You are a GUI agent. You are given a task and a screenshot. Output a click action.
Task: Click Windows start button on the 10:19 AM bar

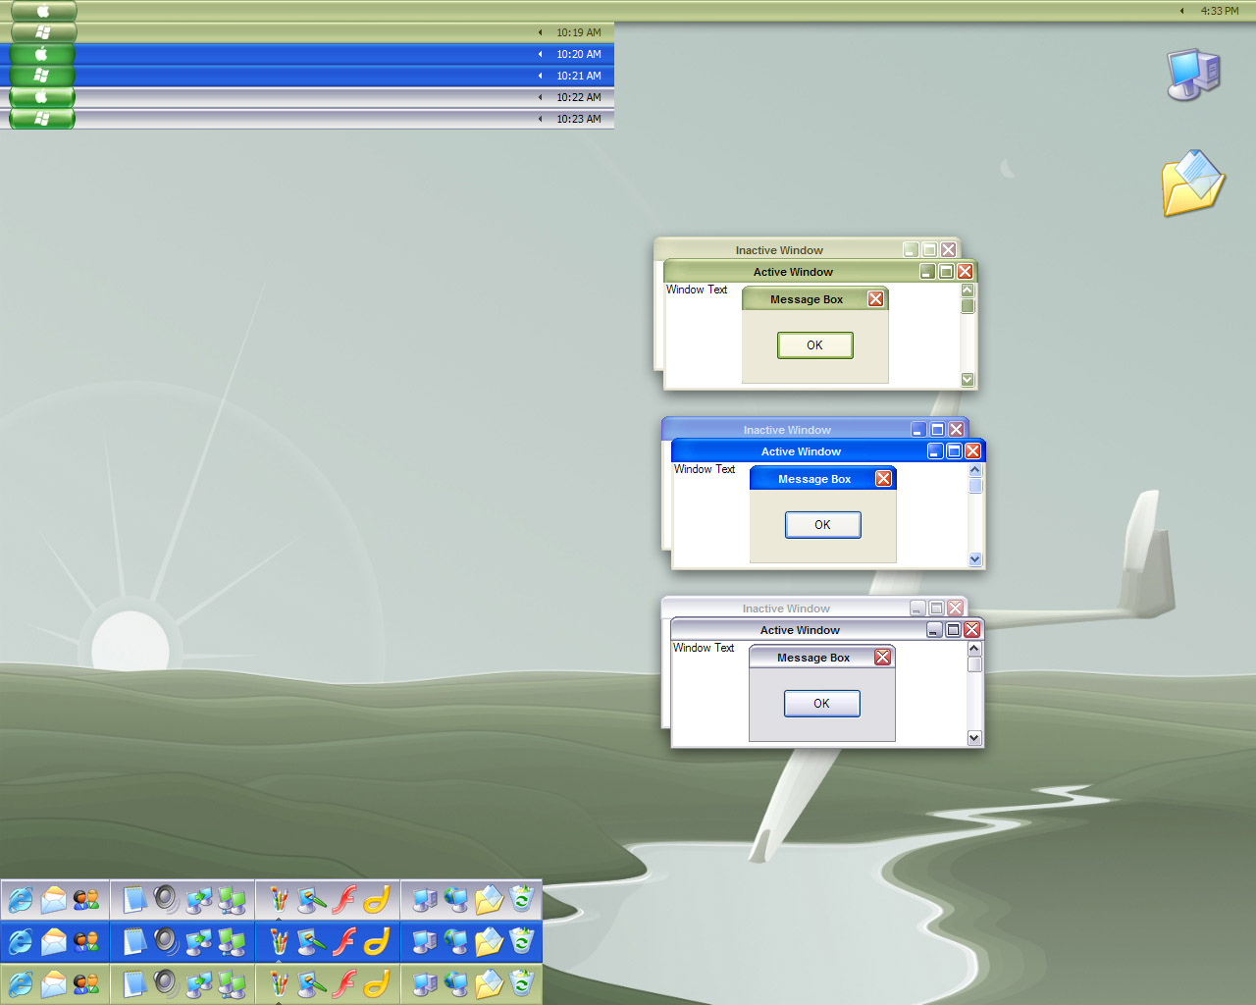pos(43,32)
